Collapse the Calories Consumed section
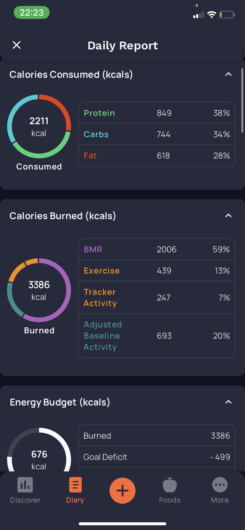The image size is (245, 530). click(x=228, y=74)
